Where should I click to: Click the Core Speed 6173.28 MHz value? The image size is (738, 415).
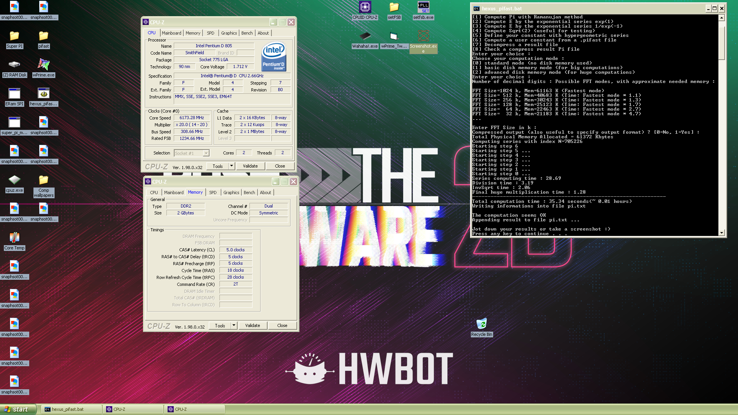pos(192,118)
